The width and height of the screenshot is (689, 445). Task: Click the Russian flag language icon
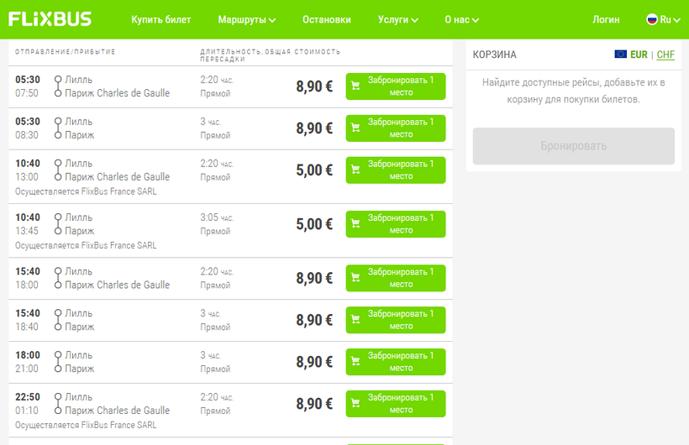[x=651, y=19]
